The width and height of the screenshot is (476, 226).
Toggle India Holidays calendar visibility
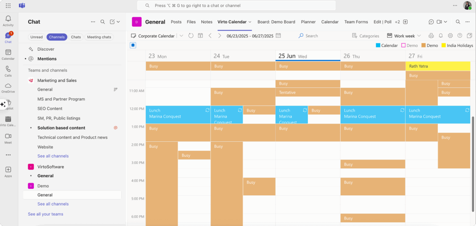(457, 46)
